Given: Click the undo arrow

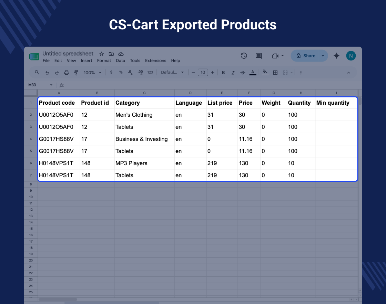Looking at the screenshot, I should [47, 73].
